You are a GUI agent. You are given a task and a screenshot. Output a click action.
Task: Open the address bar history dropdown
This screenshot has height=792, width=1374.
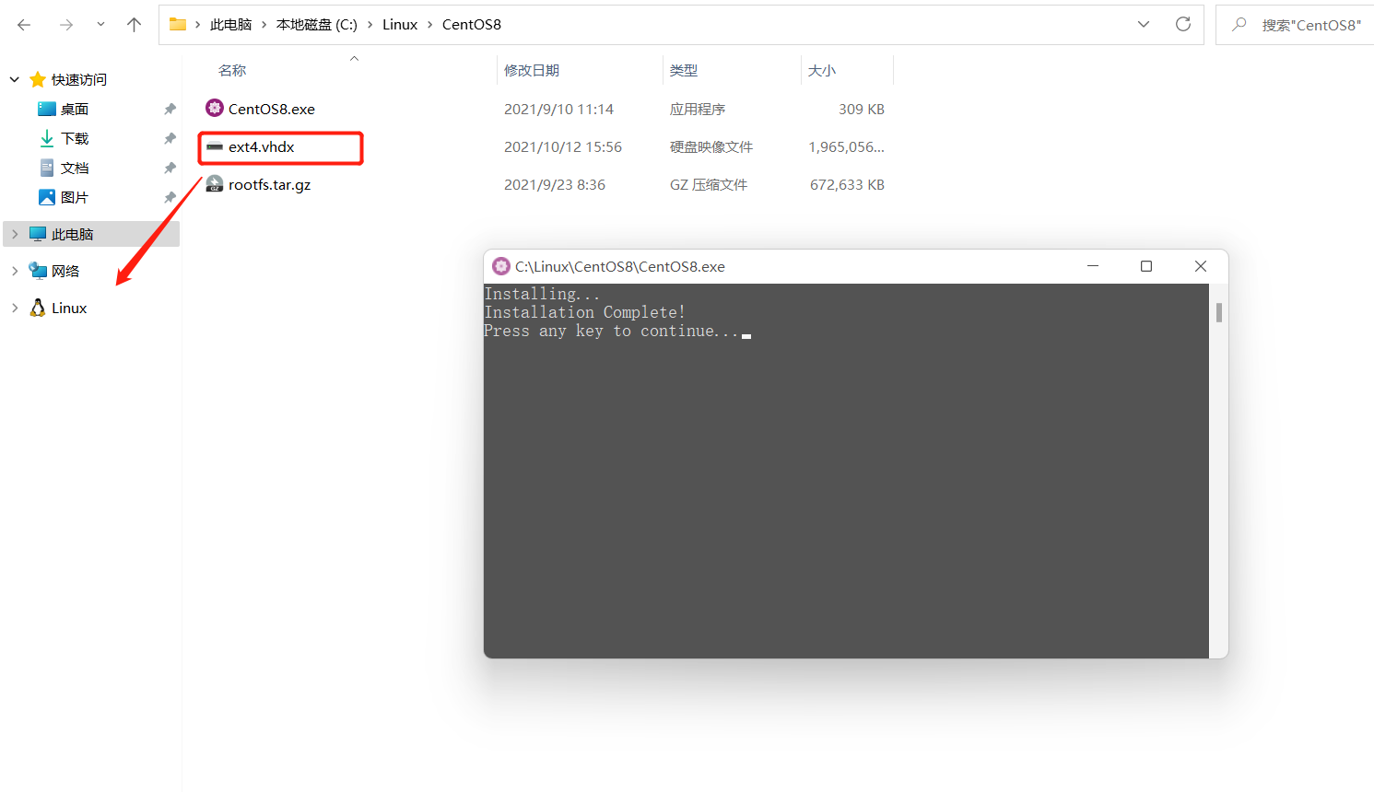pyautogui.click(x=1143, y=24)
